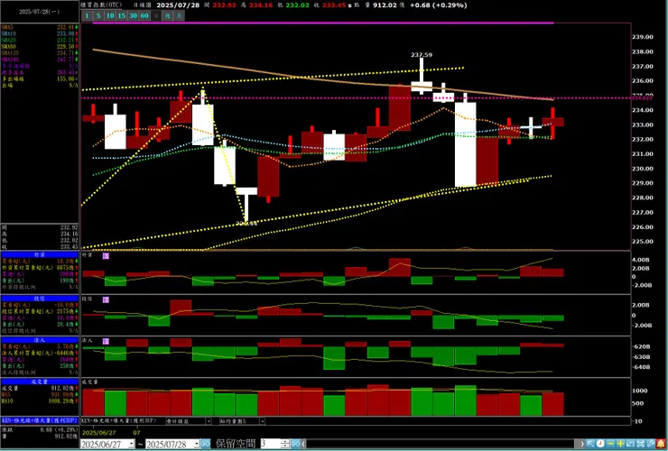The height and width of the screenshot is (451, 668).
Task: Click the pencil drawing tool icon
Action: (x=651, y=444)
